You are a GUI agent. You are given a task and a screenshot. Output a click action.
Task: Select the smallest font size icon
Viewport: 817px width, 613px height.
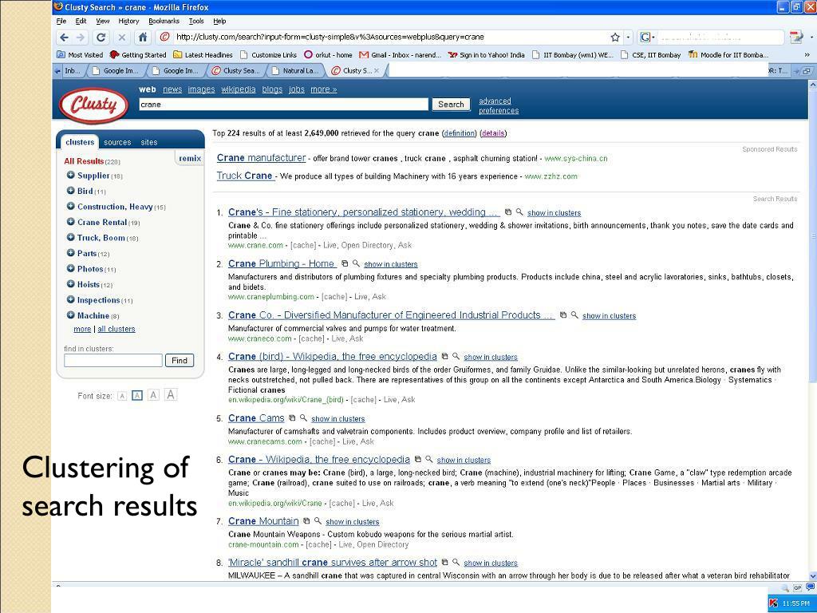(122, 396)
